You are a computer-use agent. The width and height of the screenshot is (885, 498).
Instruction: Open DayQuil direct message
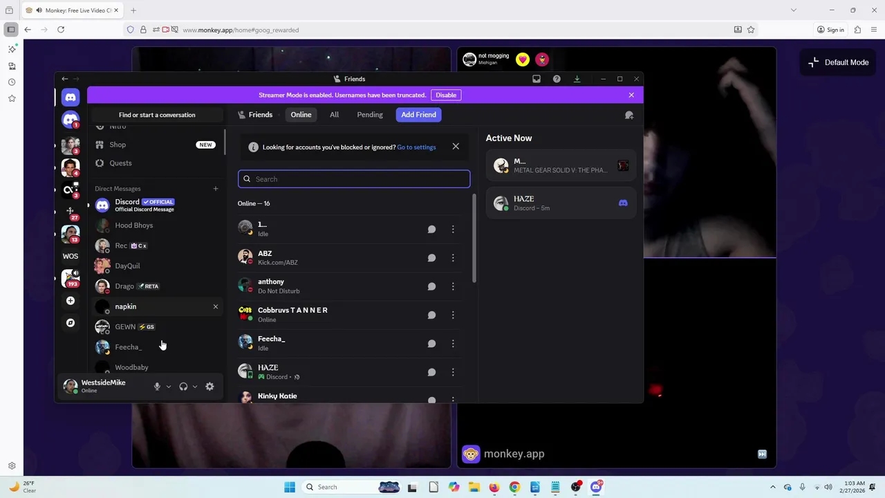[156, 266]
